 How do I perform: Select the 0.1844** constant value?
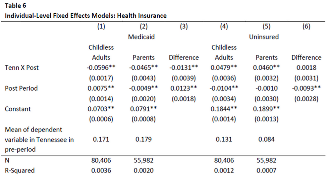(224, 109)
